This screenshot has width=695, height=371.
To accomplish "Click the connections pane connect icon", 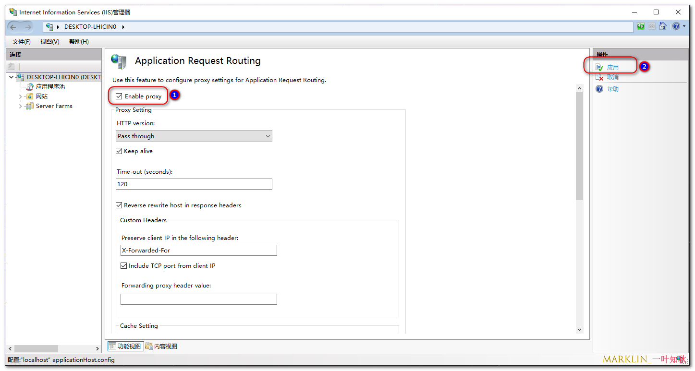I will coord(12,66).
